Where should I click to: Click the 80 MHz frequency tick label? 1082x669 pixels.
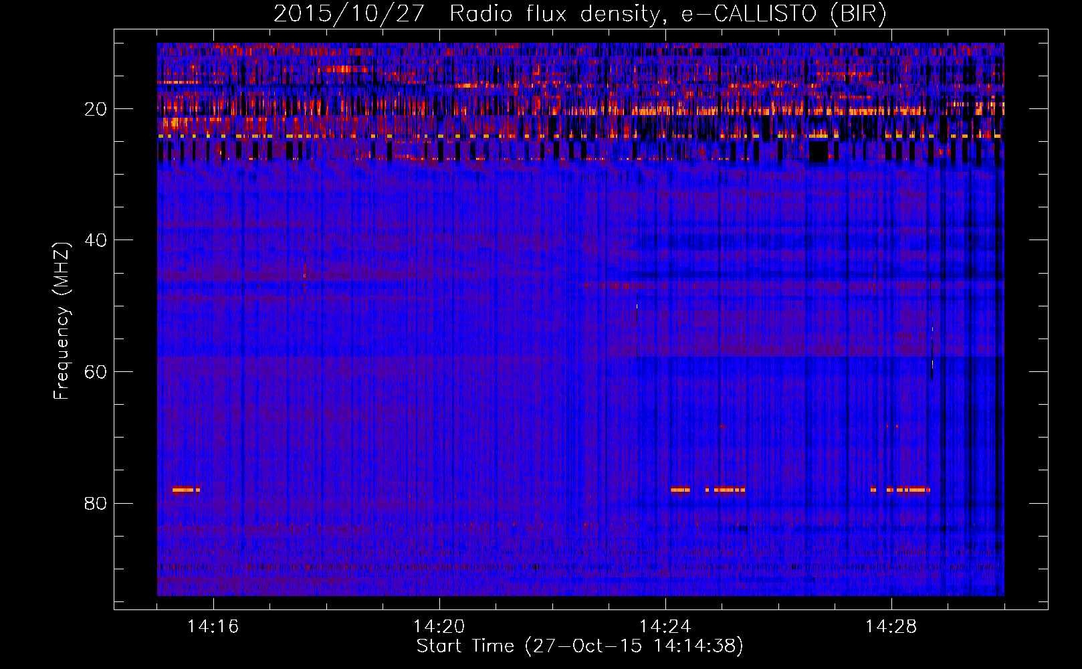[x=96, y=503]
